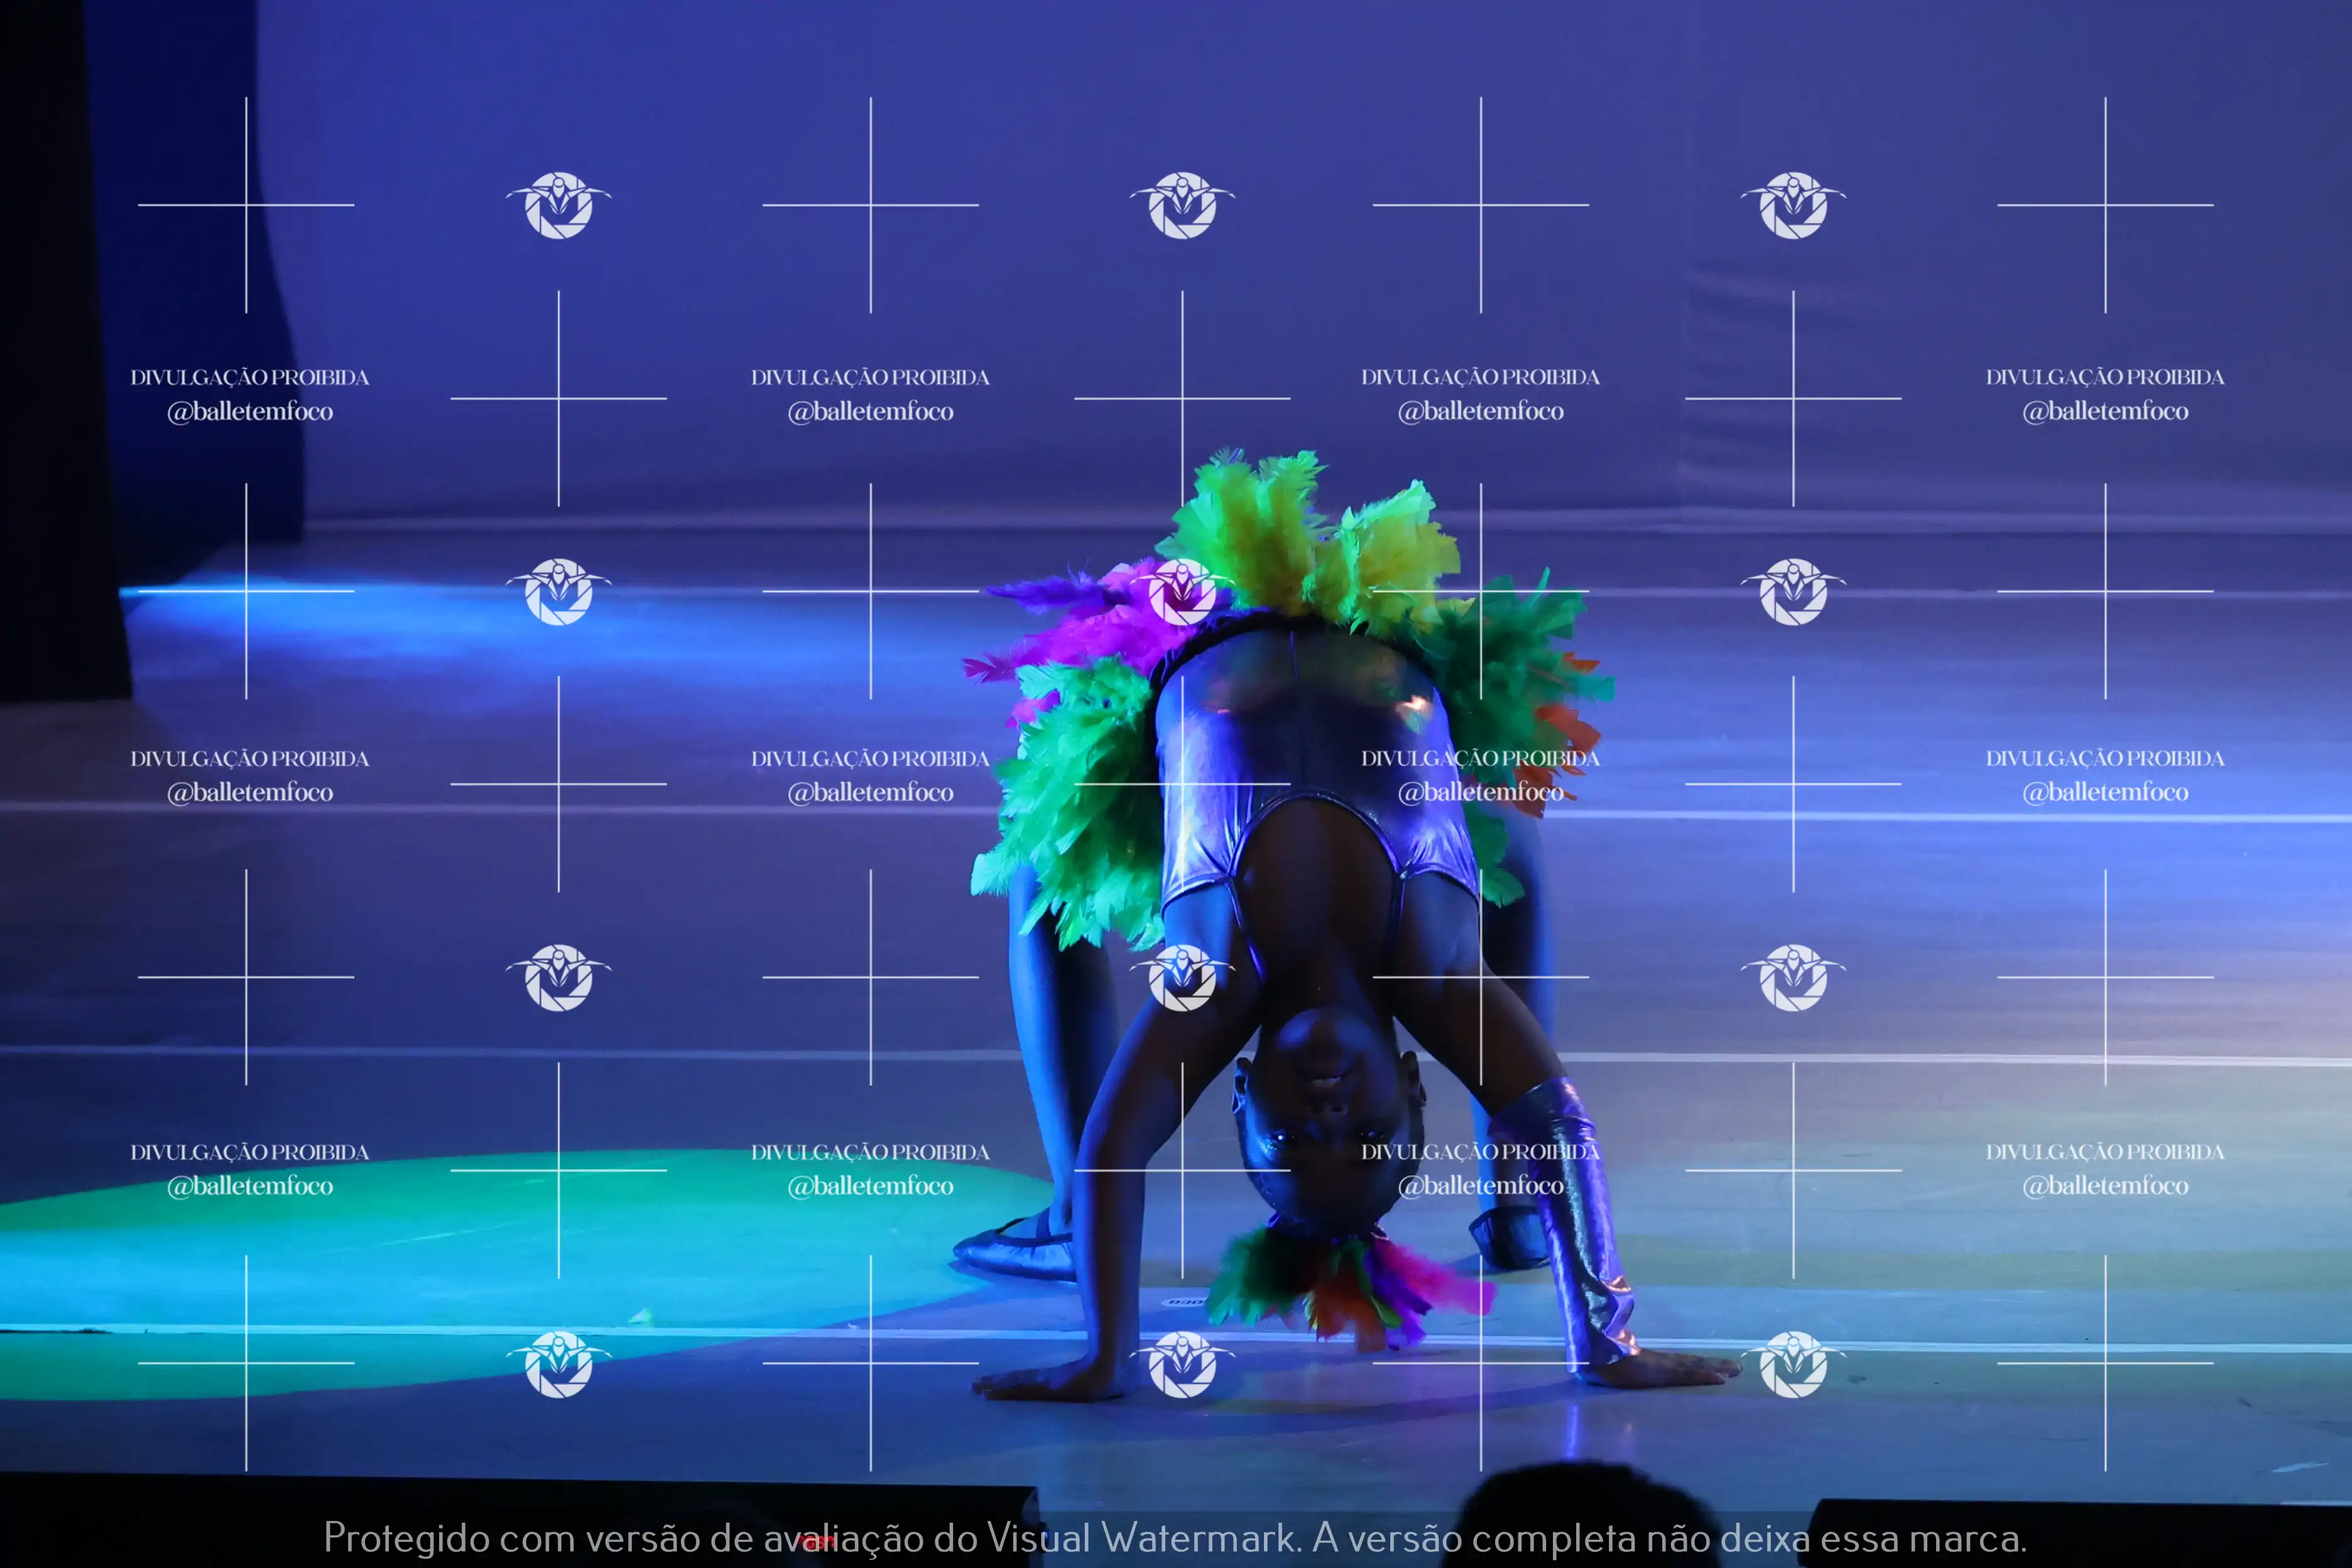Click the camera logo inside the green floor spotlight
The height and width of the screenshot is (1568, 2352).
[558, 1364]
